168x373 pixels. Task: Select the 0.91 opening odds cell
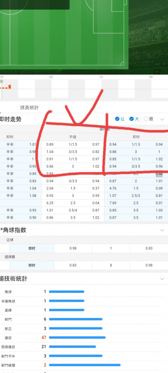click(50, 159)
